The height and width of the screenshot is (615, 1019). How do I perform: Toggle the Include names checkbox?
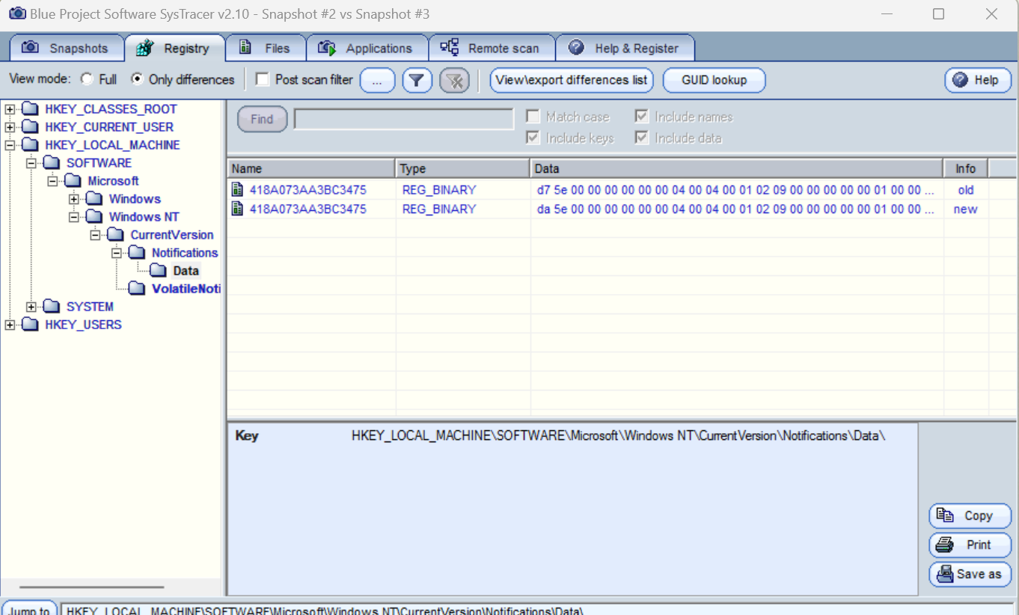pyautogui.click(x=641, y=117)
